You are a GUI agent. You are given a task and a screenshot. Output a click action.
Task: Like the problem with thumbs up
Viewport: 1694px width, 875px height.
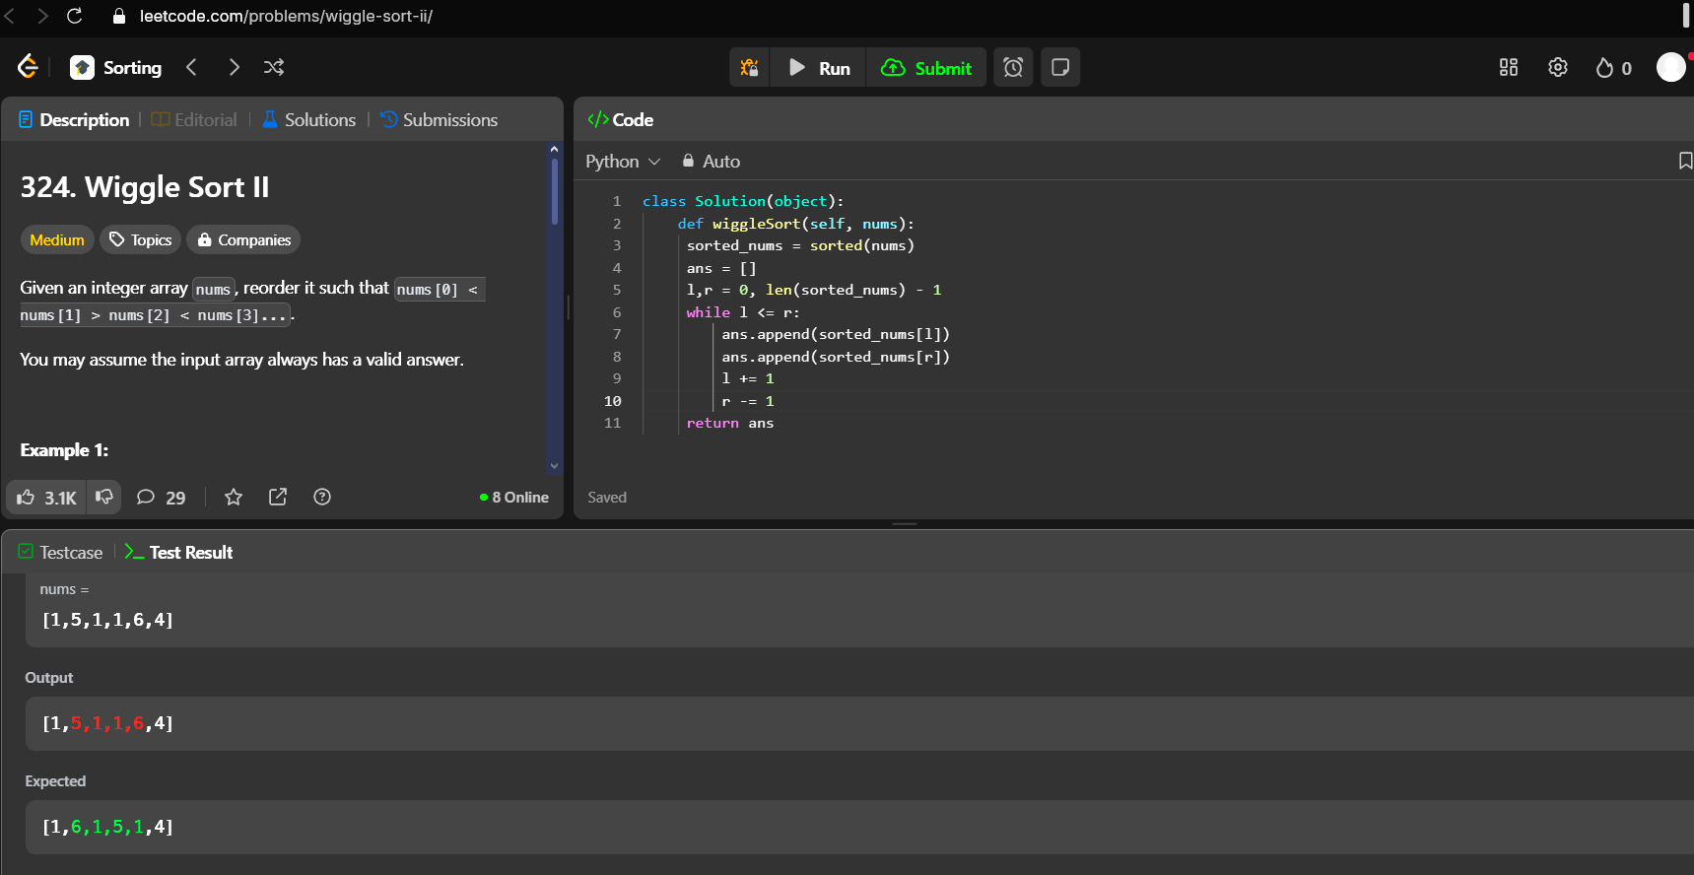click(x=46, y=498)
